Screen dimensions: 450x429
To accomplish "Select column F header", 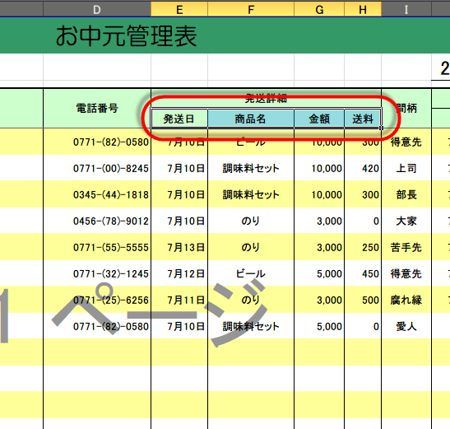I will click(x=251, y=9).
